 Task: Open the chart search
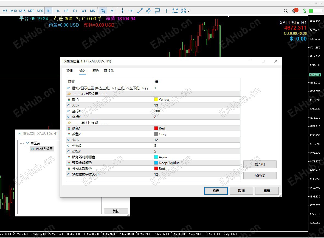(x=286, y=11)
